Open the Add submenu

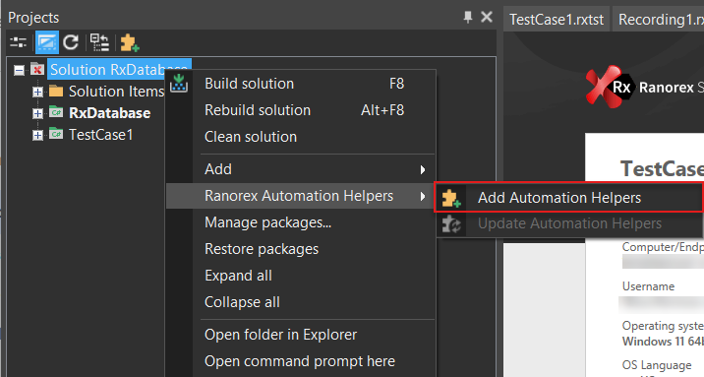tap(300, 169)
